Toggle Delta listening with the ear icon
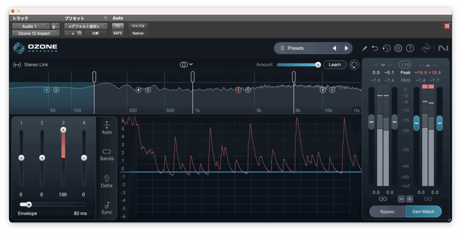Image resolution: width=461 pixels, height=233 pixels. [x=107, y=179]
